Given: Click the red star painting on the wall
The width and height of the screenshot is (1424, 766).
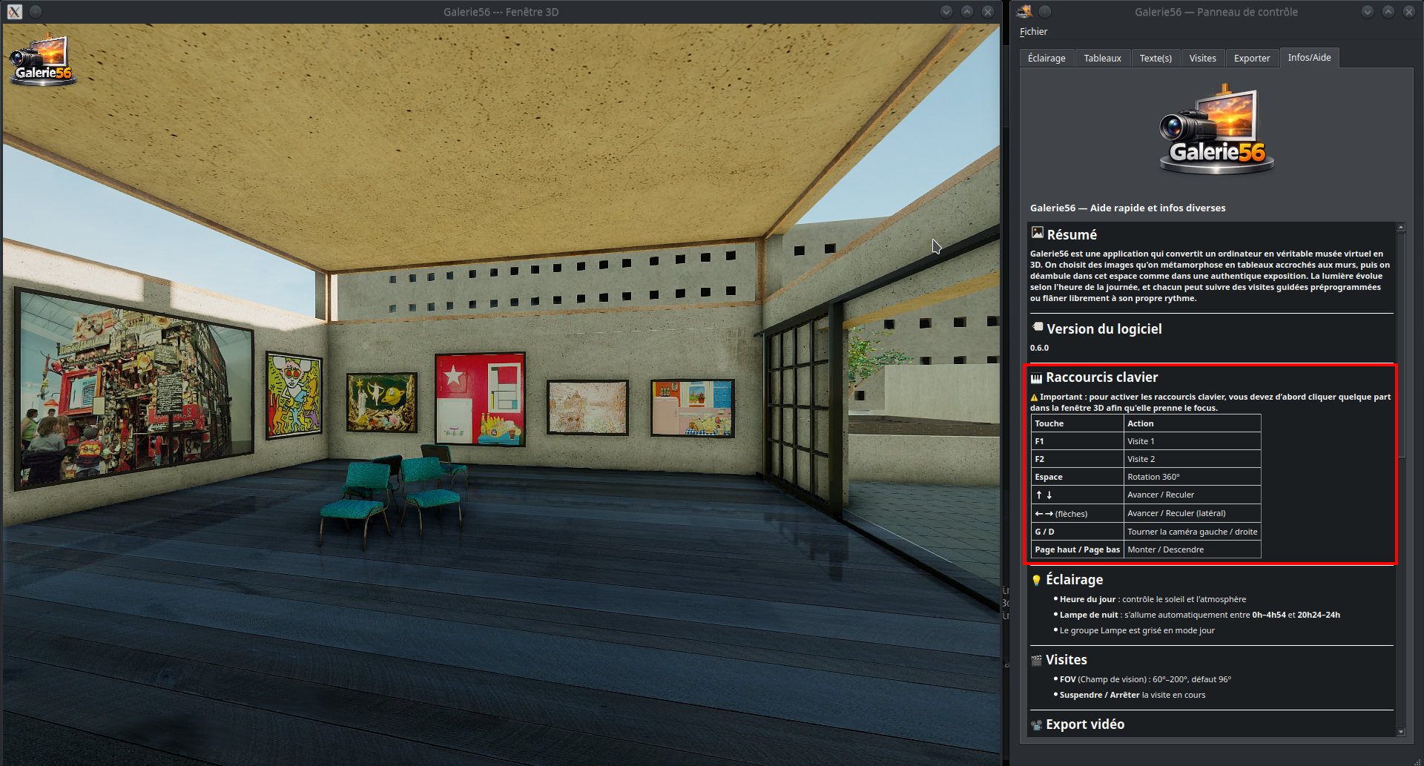Looking at the screenshot, I should [x=481, y=399].
